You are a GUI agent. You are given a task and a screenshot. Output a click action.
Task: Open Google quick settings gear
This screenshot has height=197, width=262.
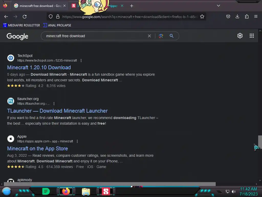tap(240, 36)
